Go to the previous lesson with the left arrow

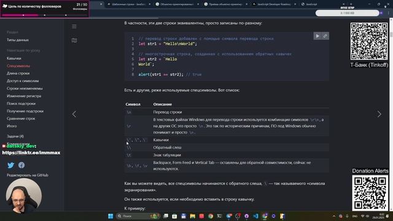click(x=74, y=114)
